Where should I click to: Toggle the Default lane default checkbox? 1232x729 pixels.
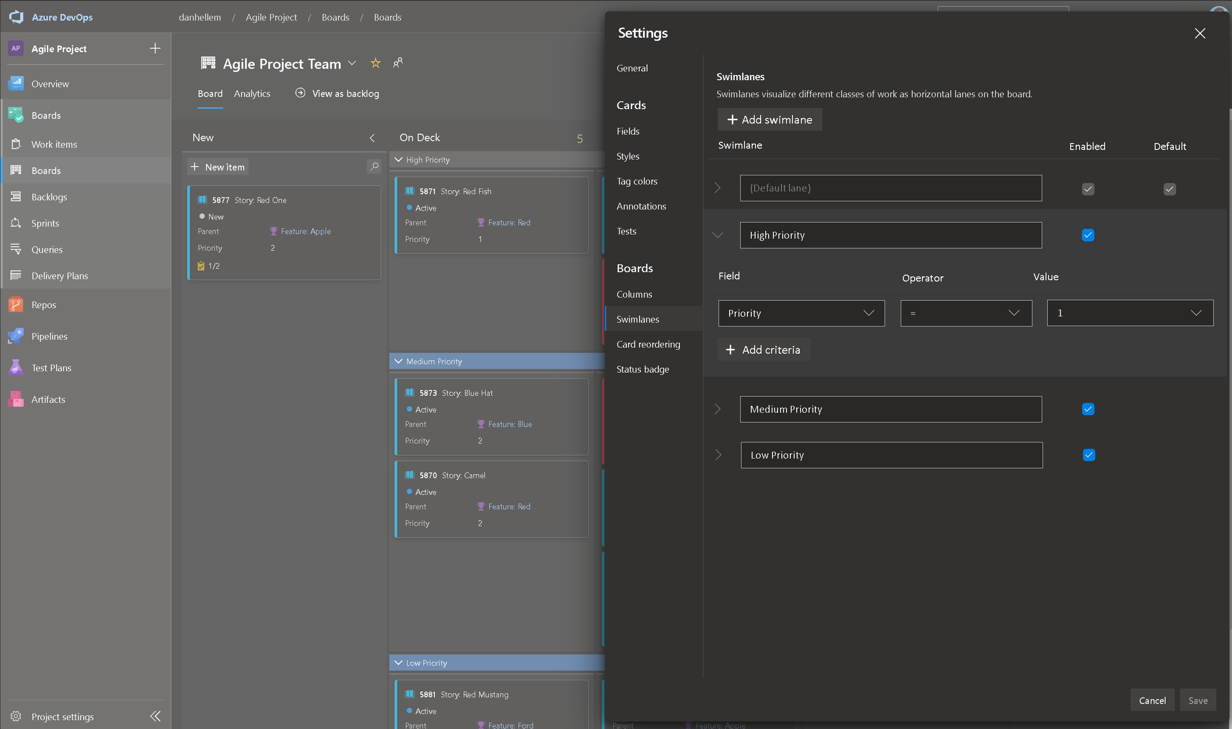click(1169, 189)
